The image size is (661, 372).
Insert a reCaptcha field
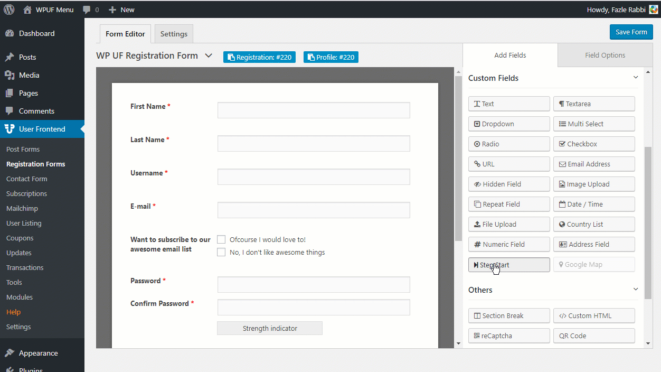(x=508, y=336)
